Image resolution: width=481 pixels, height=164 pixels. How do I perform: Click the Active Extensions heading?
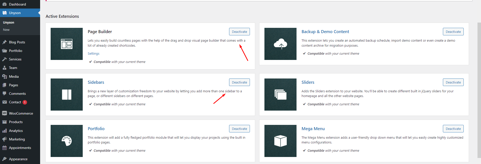62,16
